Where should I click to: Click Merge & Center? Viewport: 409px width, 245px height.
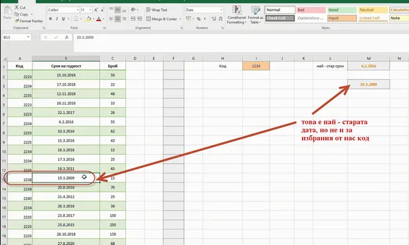pyautogui.click(x=162, y=18)
